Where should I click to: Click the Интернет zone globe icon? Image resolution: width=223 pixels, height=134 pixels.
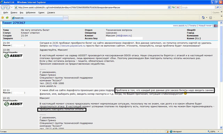click(x=171, y=132)
